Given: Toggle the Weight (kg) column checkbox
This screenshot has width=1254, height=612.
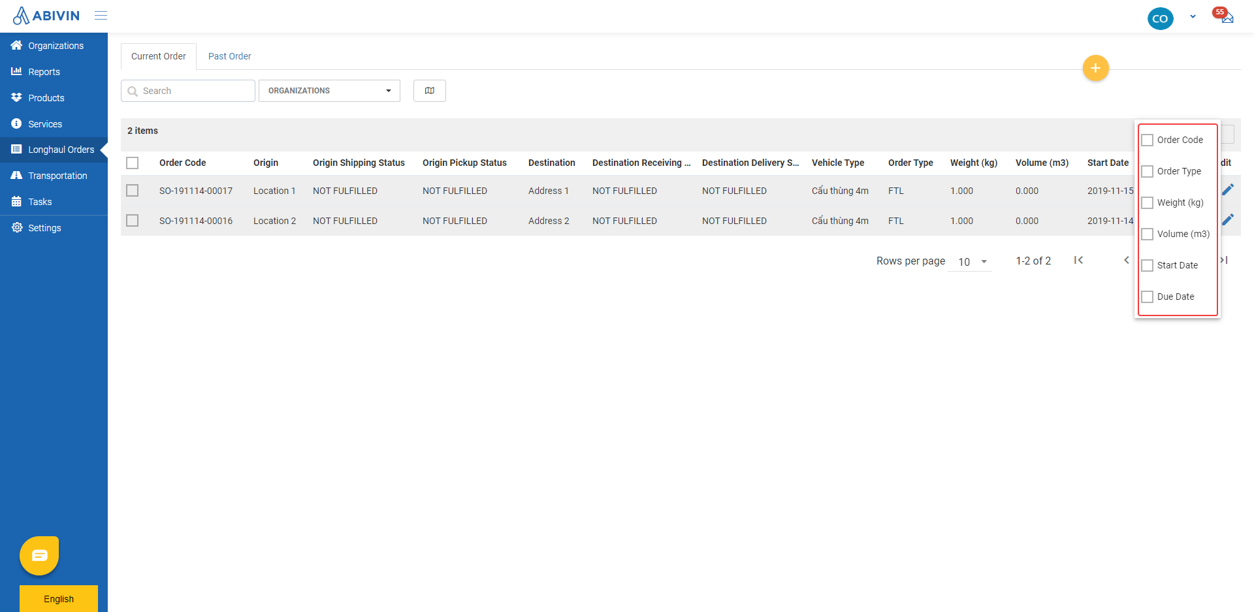Looking at the screenshot, I should [x=1147, y=202].
